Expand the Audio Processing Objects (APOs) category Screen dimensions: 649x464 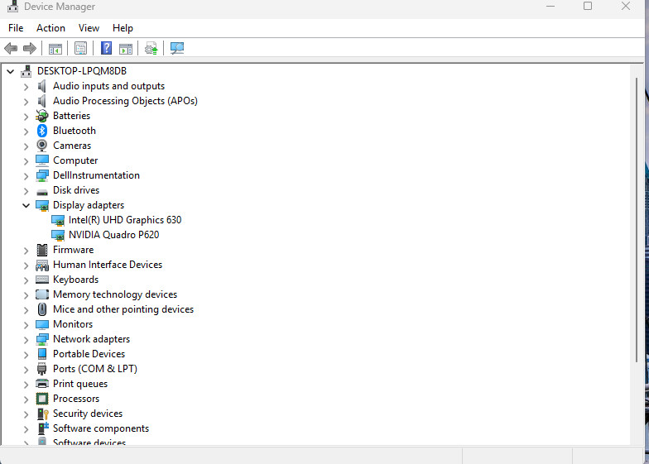pyautogui.click(x=26, y=101)
